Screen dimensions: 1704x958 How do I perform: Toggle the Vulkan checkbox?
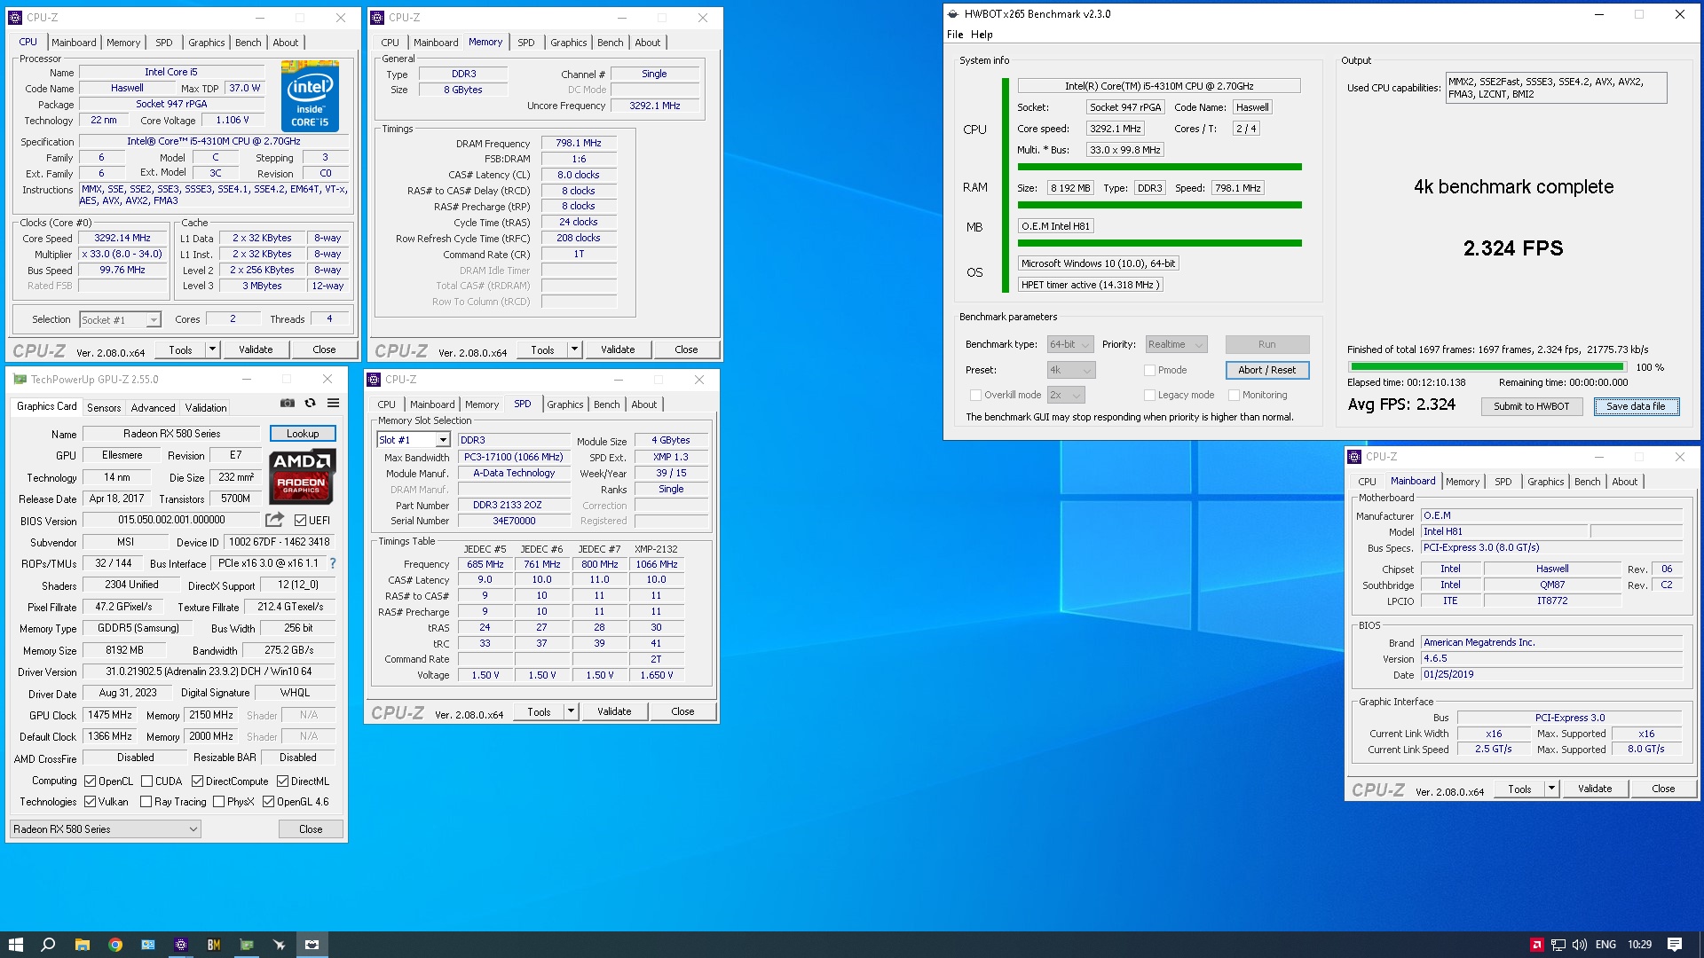(90, 802)
